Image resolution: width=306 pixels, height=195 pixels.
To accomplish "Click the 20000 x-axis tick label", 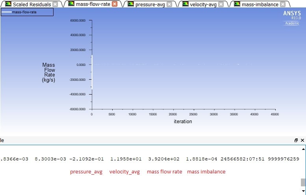I will pyautogui.click(x=173, y=114).
